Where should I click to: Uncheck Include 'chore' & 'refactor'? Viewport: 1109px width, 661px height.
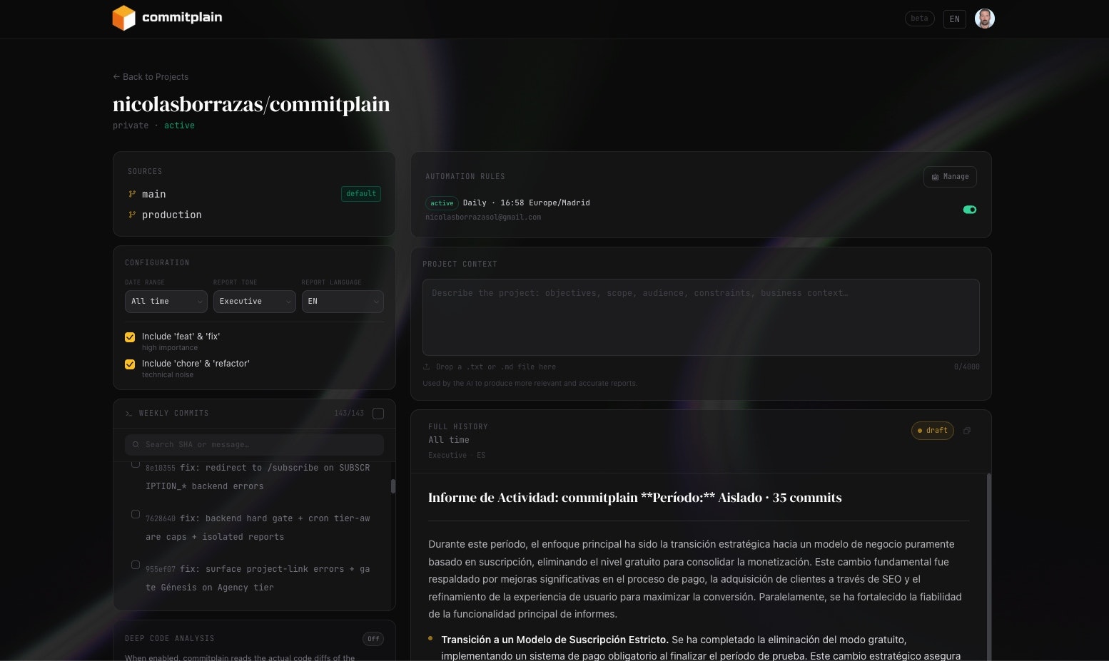click(129, 364)
